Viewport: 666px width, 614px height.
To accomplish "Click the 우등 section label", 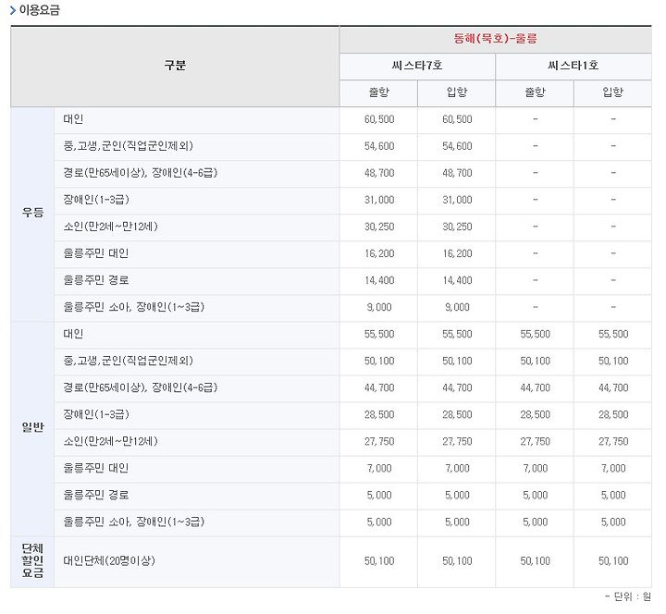I will (x=32, y=213).
